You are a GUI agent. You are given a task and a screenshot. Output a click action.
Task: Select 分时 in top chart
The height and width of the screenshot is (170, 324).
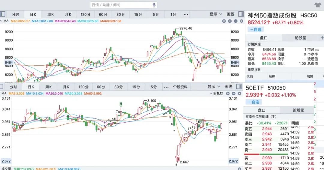tap(16, 14)
